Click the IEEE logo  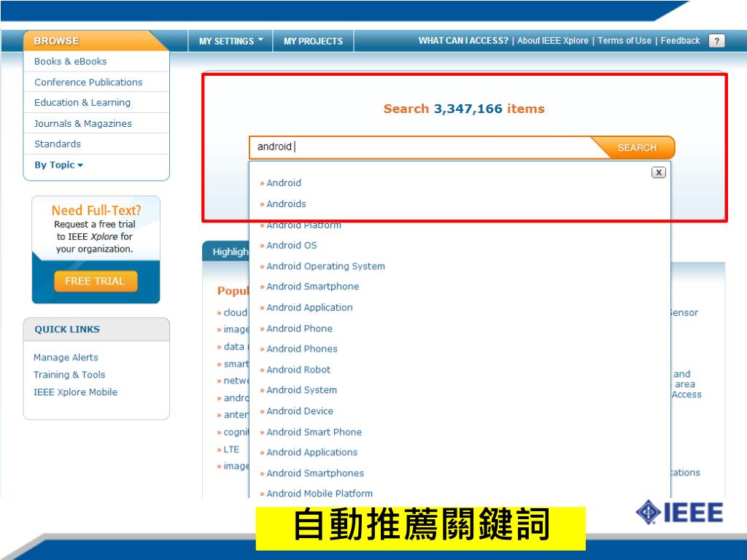click(679, 513)
